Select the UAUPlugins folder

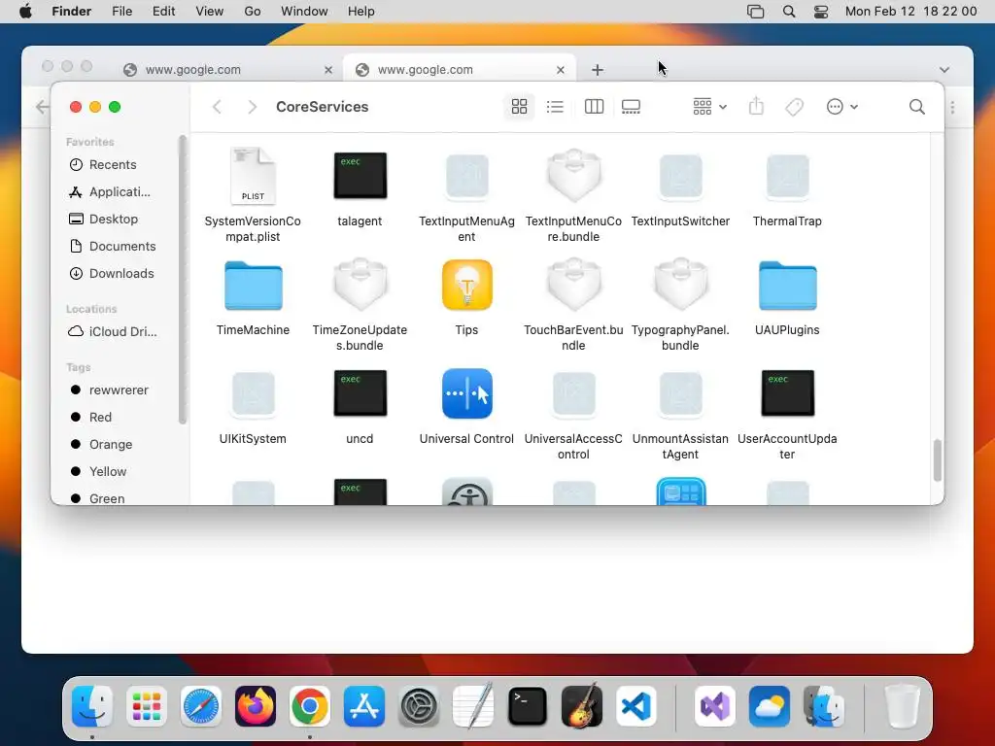coord(787,286)
